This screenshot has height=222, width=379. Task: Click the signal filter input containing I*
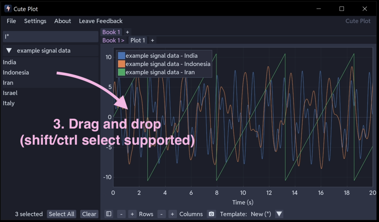[x=50, y=36]
